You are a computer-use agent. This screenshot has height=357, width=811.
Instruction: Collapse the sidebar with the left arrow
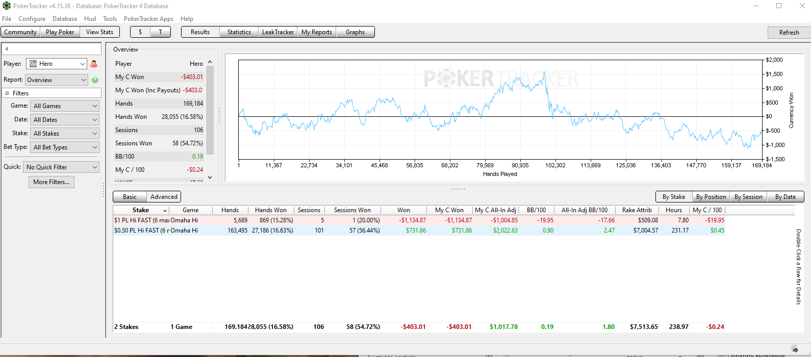7,49
